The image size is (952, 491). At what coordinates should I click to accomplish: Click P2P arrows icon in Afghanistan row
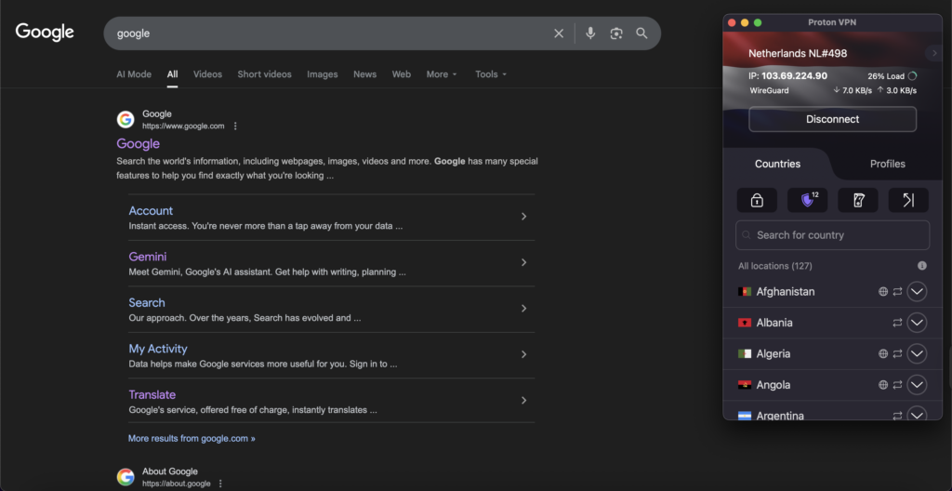(897, 292)
